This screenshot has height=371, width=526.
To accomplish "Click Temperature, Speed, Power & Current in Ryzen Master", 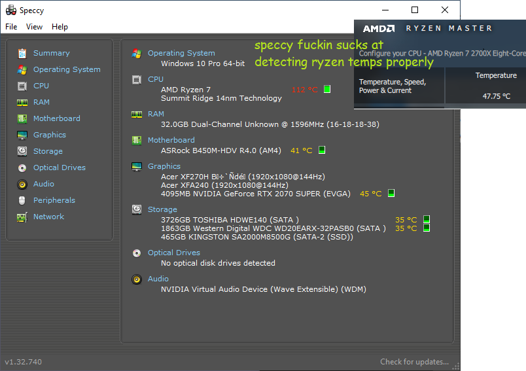I will click(x=393, y=86).
